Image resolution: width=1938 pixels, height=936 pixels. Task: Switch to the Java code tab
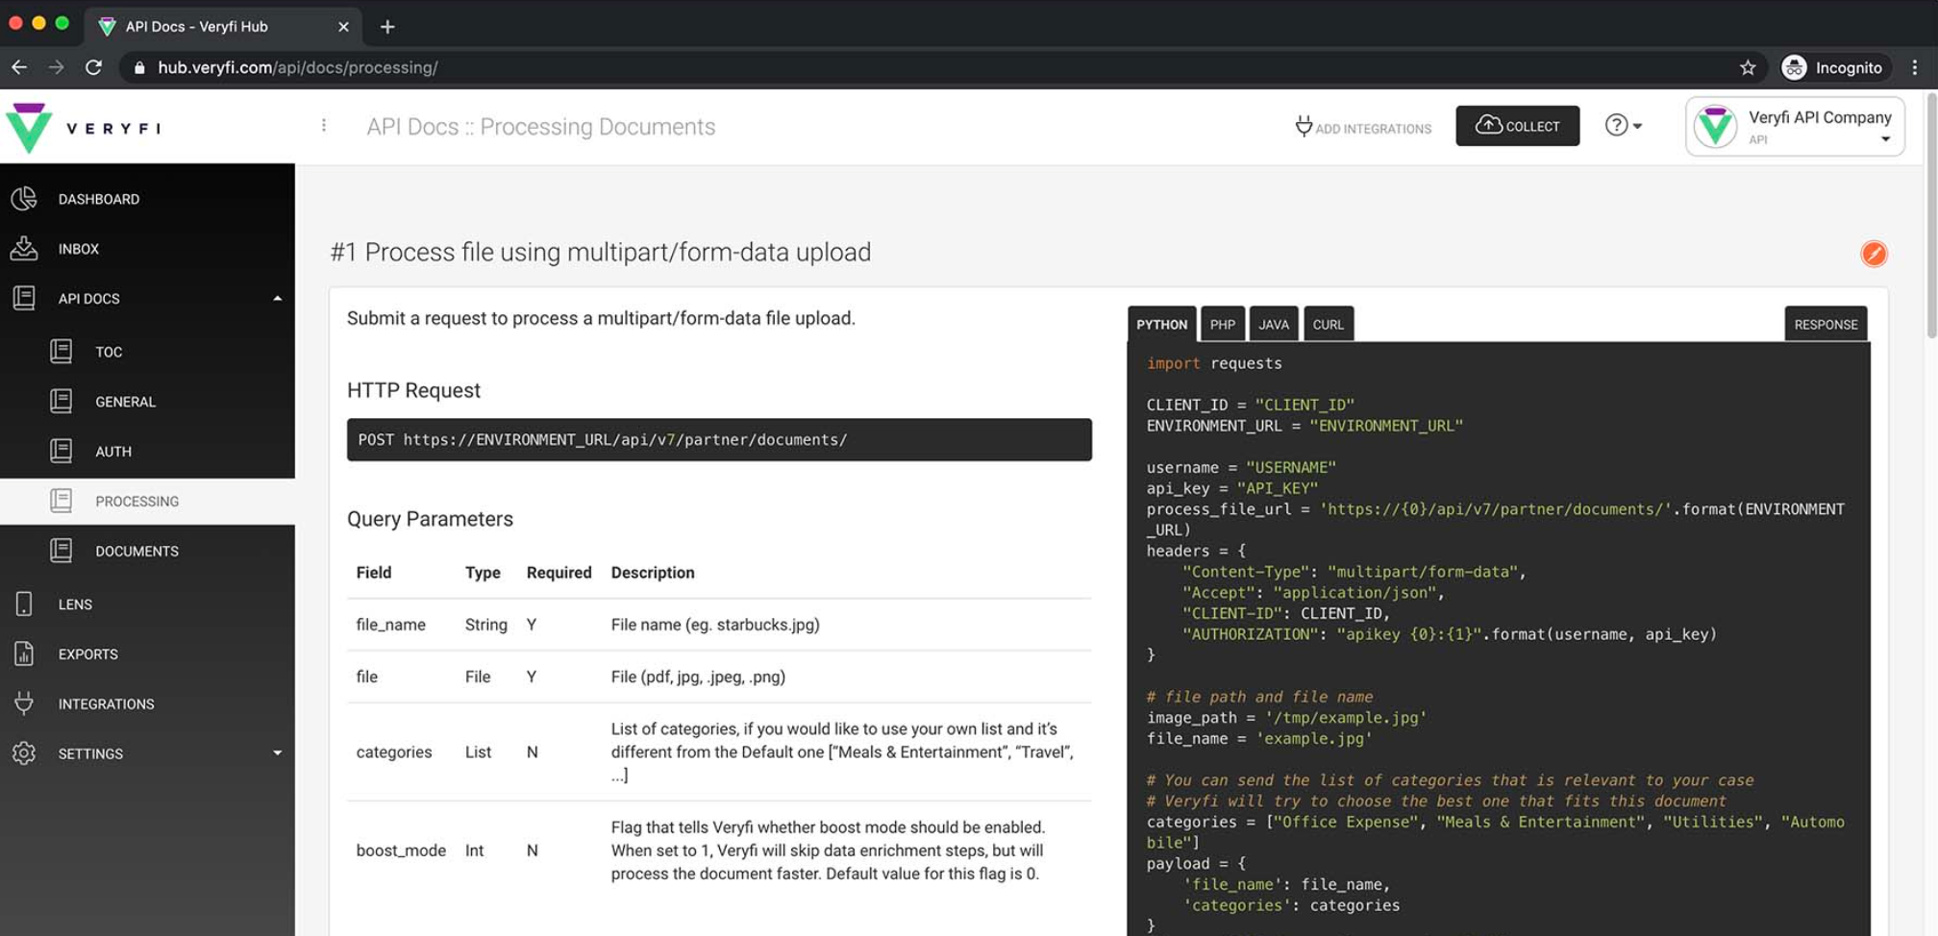pyautogui.click(x=1274, y=325)
